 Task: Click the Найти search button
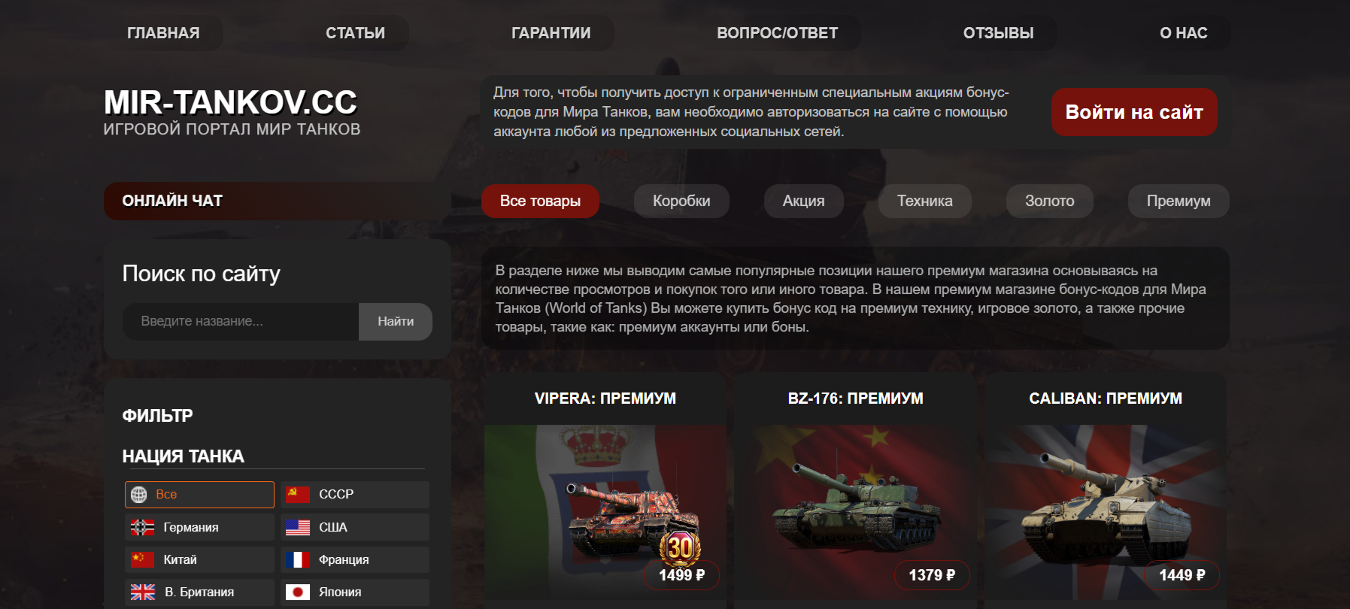pyautogui.click(x=396, y=322)
